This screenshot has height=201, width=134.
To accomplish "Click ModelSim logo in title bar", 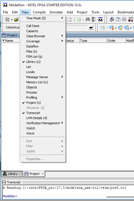I will click(x=5, y=5).
